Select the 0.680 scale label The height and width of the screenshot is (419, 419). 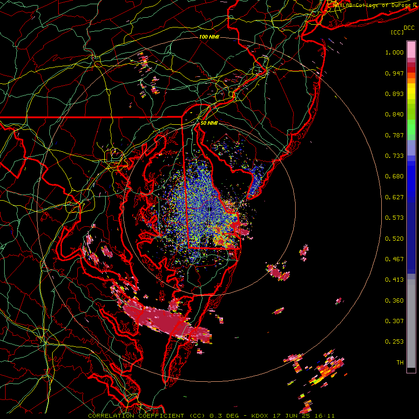click(x=394, y=176)
